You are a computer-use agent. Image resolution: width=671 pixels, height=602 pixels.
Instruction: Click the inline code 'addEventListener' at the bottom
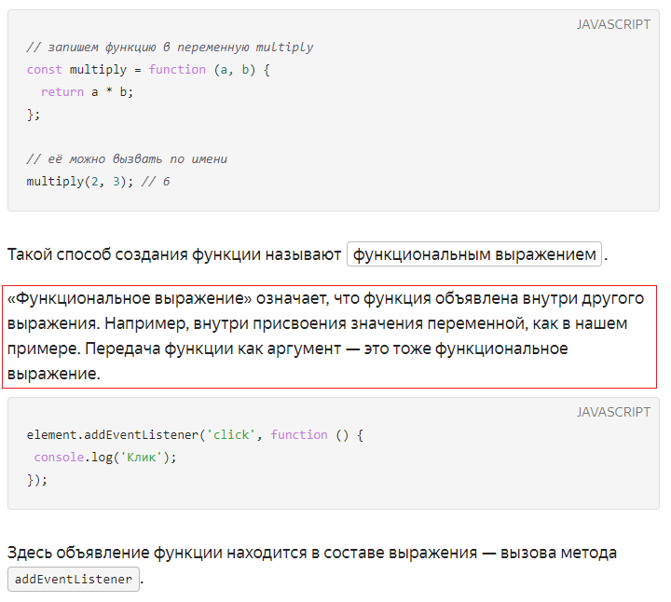(74, 580)
